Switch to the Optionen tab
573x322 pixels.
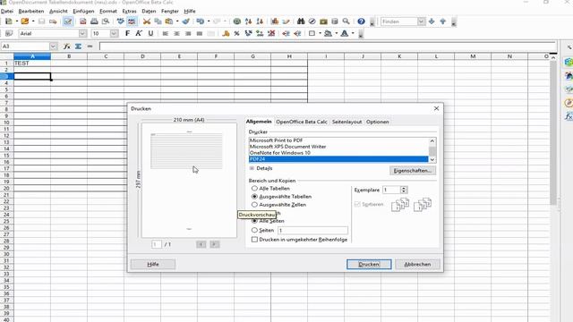[378, 122]
